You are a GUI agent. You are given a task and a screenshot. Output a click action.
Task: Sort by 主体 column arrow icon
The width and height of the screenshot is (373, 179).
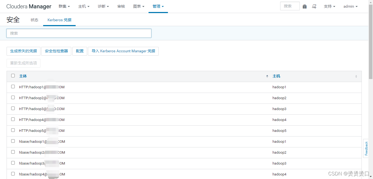[x=267, y=76]
